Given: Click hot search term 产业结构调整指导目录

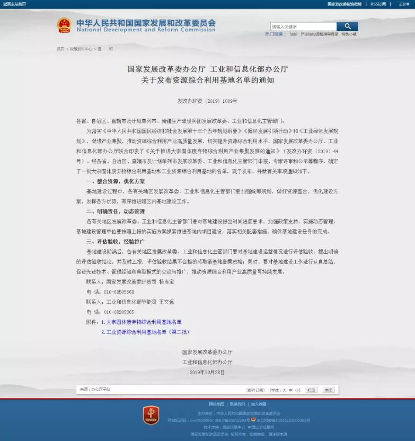Looking at the screenshot, I should [319, 34].
